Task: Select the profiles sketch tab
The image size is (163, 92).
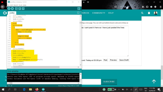Action: (12, 13)
